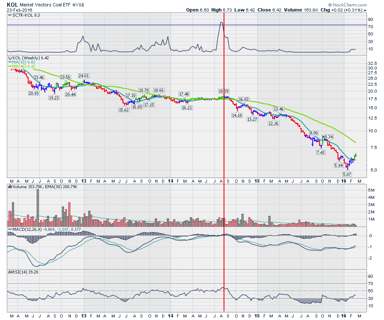Click the 18.66 price annotation
The image size is (384, 320).
click(x=159, y=90)
